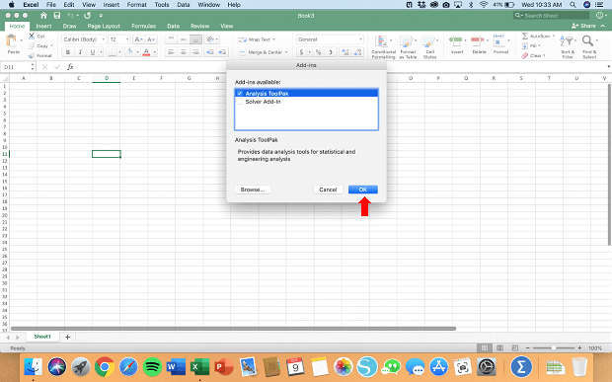Expand the Wrap Text dropdown
This screenshot has height=382, width=612.
click(273, 39)
